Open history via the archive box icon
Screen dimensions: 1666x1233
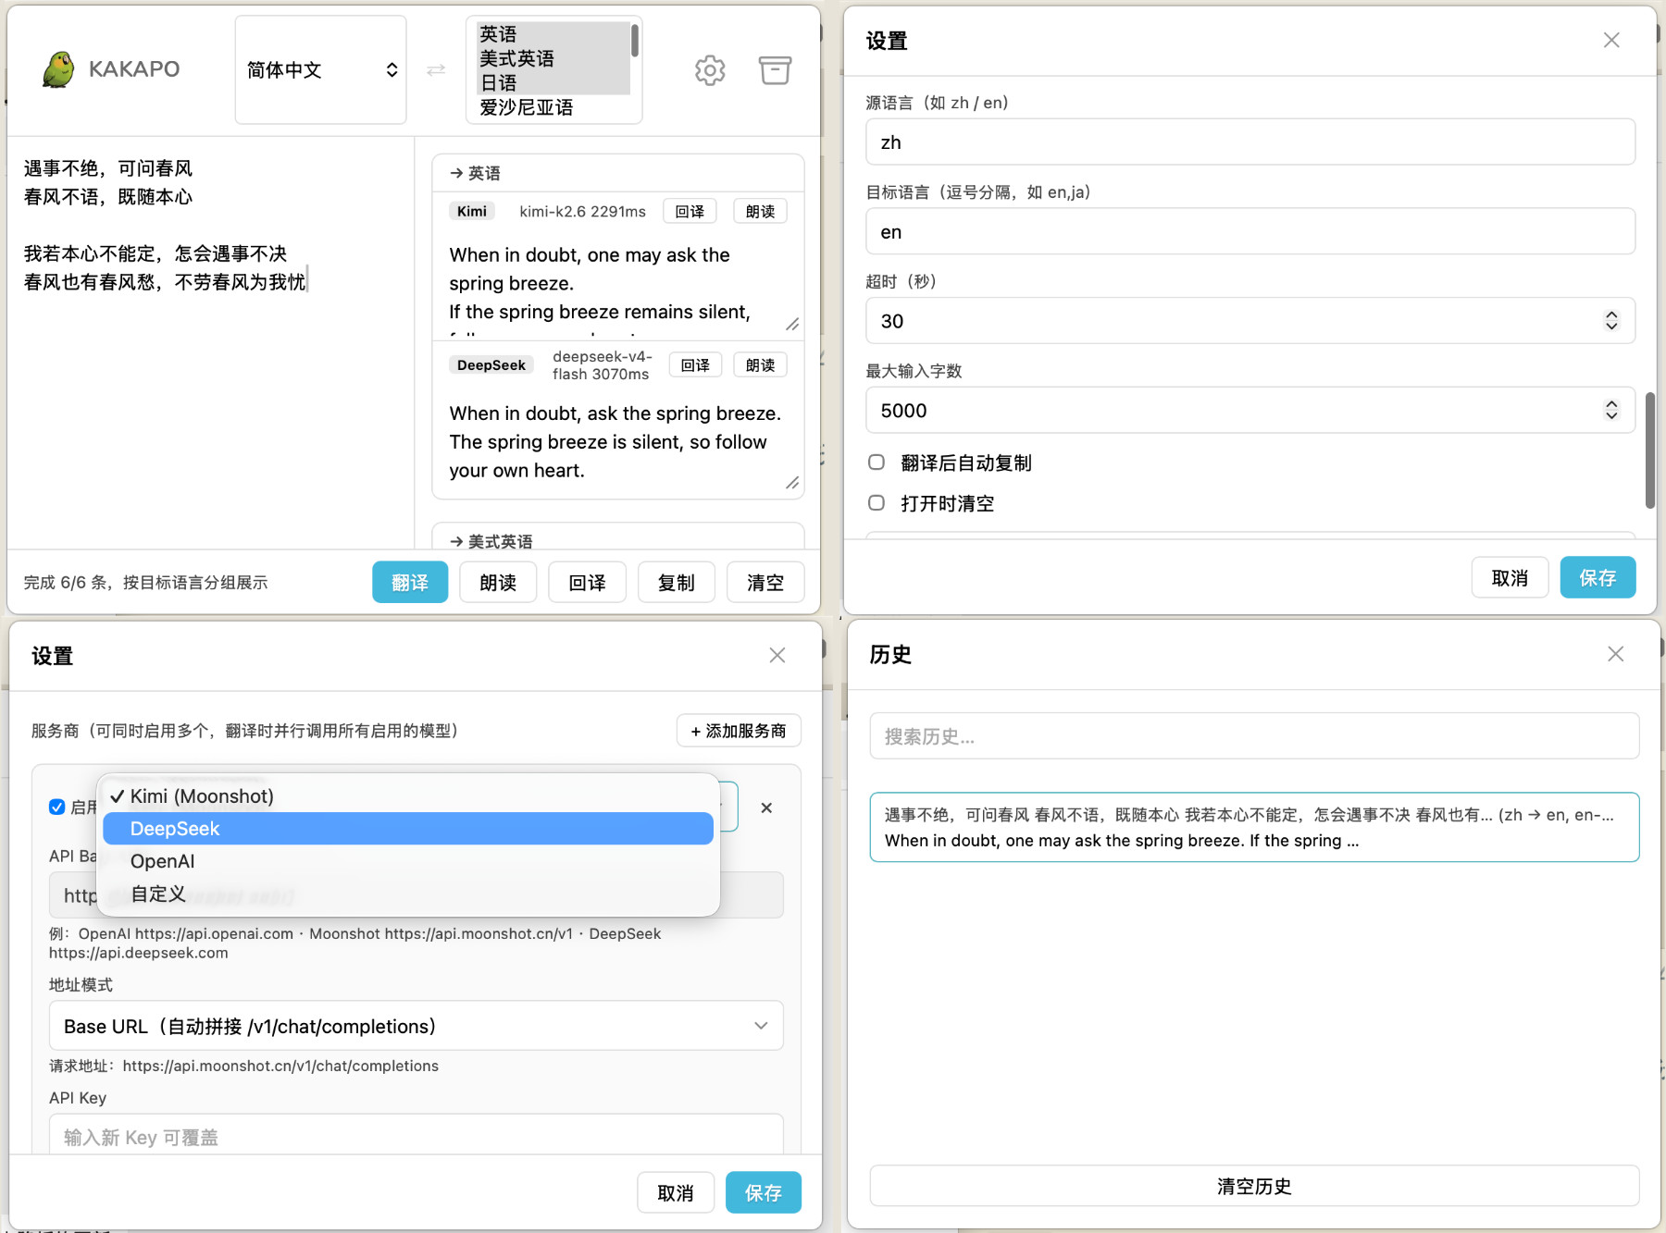tap(775, 70)
